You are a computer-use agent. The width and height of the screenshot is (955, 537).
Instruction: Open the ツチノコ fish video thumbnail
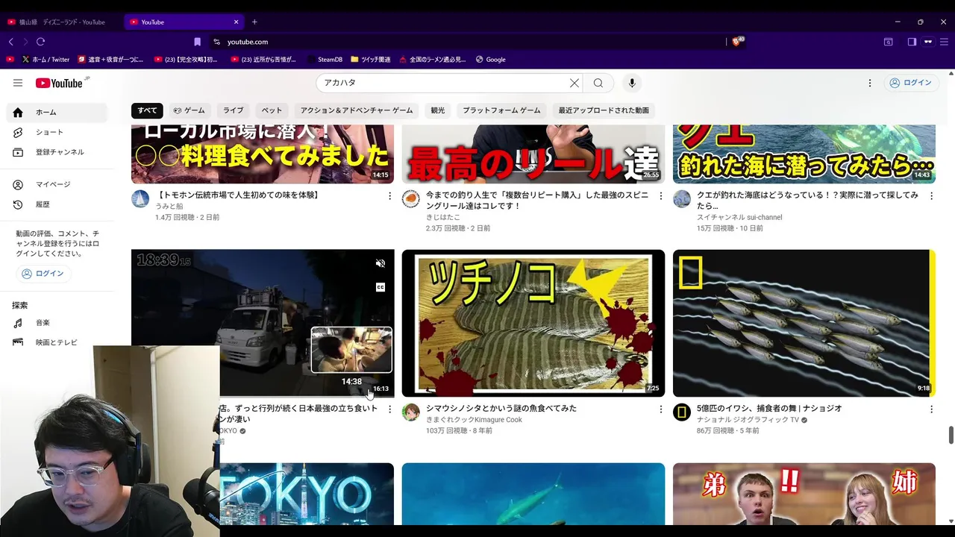pos(533,323)
